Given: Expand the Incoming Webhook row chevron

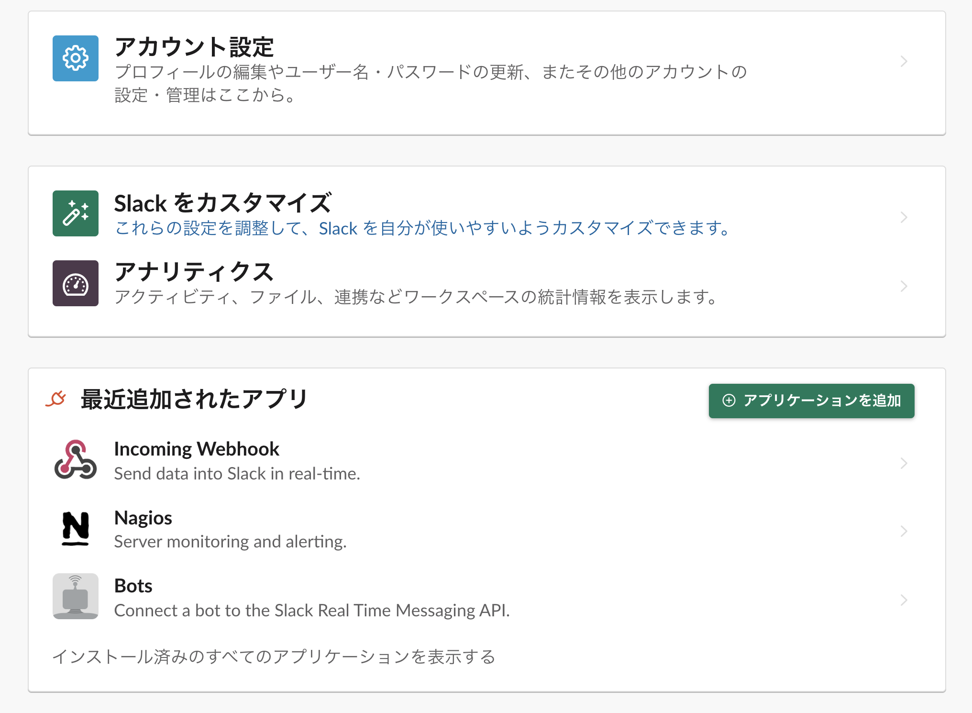Looking at the screenshot, I should (904, 463).
